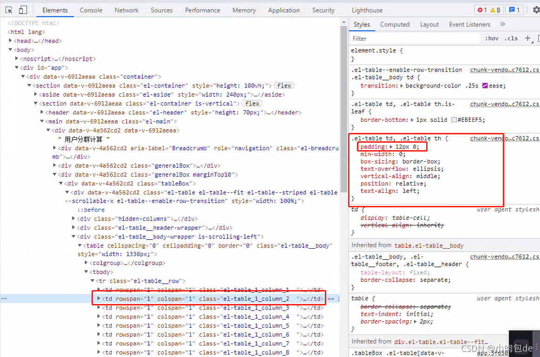Expand the border-bottom shorthand triangle
This screenshot has height=357, width=540.
click(x=412, y=120)
